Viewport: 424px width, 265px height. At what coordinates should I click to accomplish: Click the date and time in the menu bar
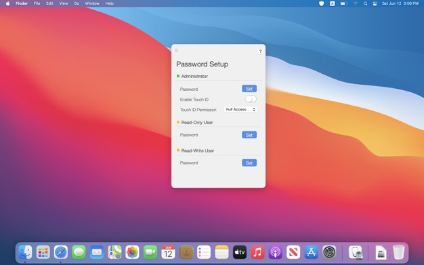400,3
